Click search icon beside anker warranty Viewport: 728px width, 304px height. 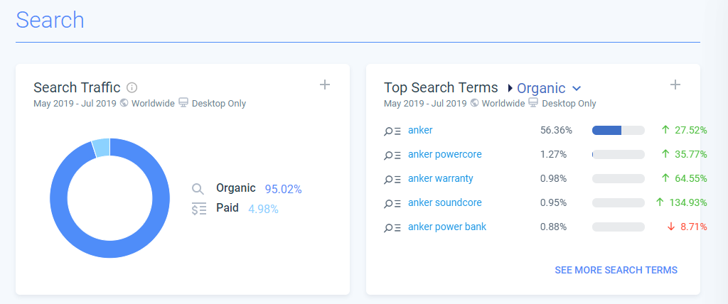pos(392,179)
